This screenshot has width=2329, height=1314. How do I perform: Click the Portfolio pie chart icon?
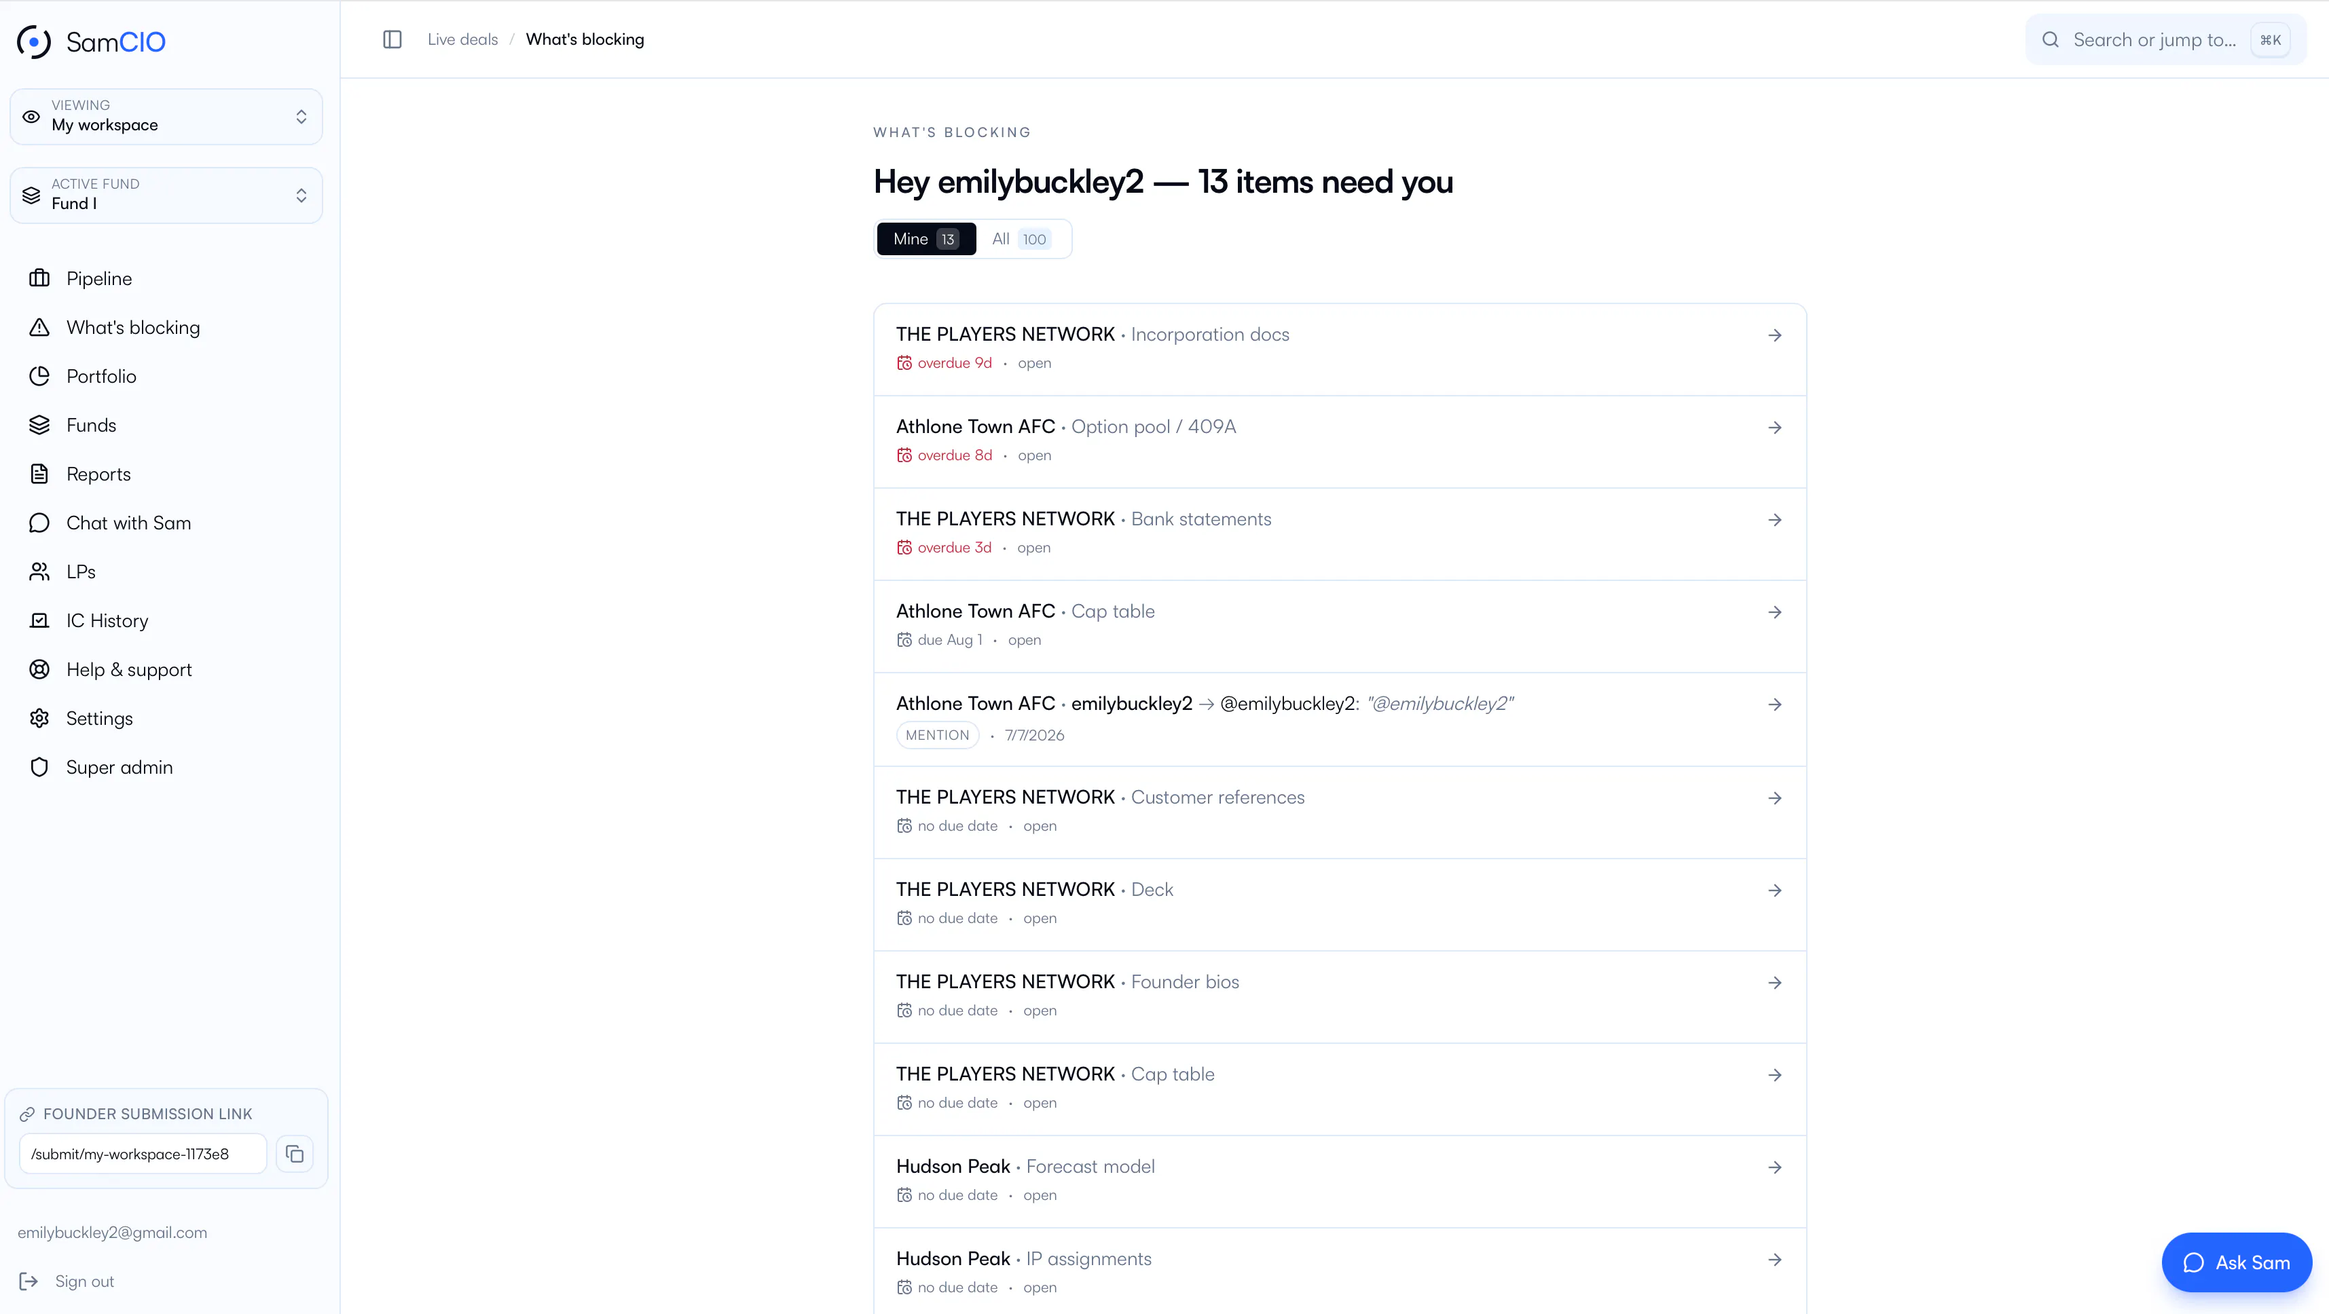click(39, 376)
